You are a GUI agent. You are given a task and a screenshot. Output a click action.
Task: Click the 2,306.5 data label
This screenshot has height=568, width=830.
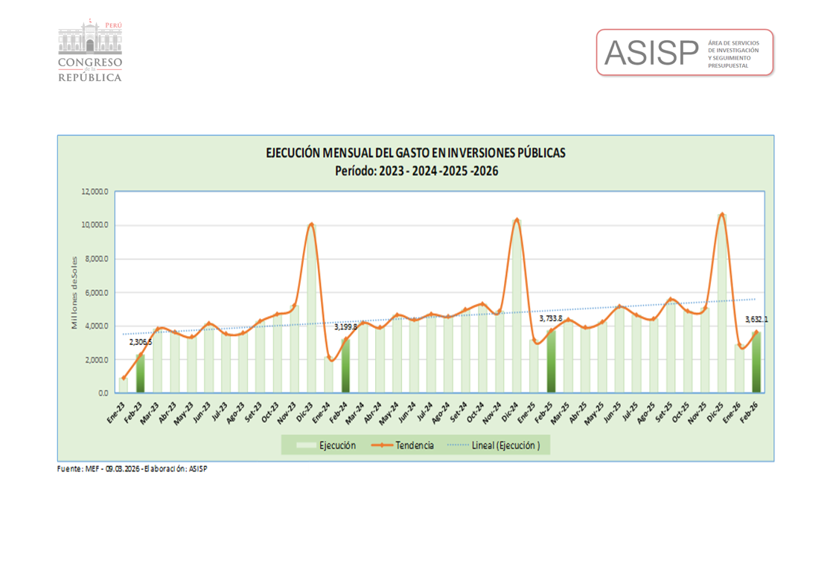tap(141, 342)
